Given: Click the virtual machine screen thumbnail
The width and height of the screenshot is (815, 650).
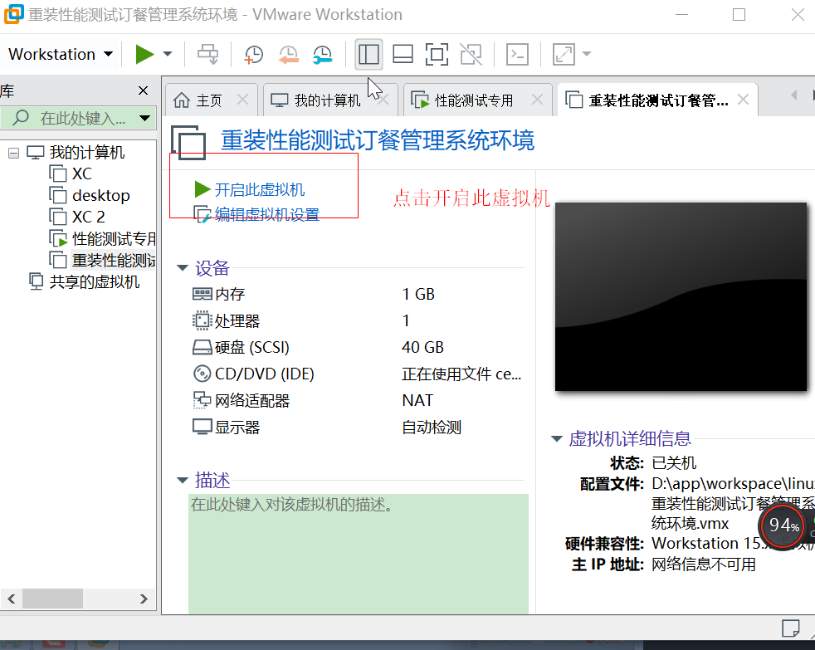Looking at the screenshot, I should click(x=681, y=297).
